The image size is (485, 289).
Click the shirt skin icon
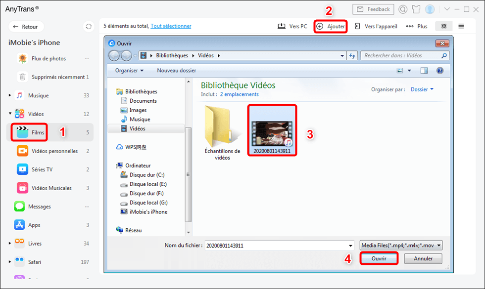coord(416,9)
